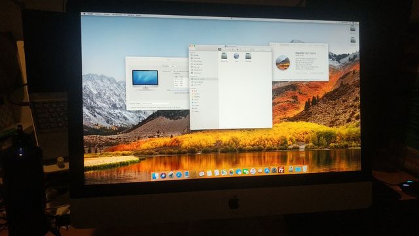Click the display preview thumbnail in Displays window

click(145, 79)
